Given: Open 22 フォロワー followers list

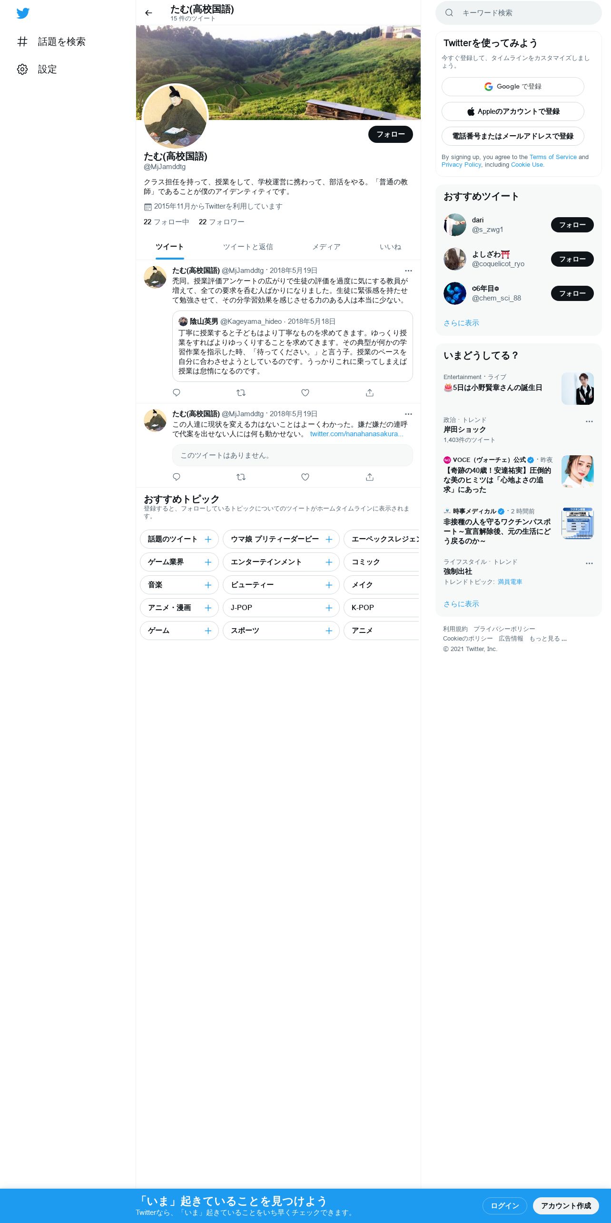Looking at the screenshot, I should (221, 222).
